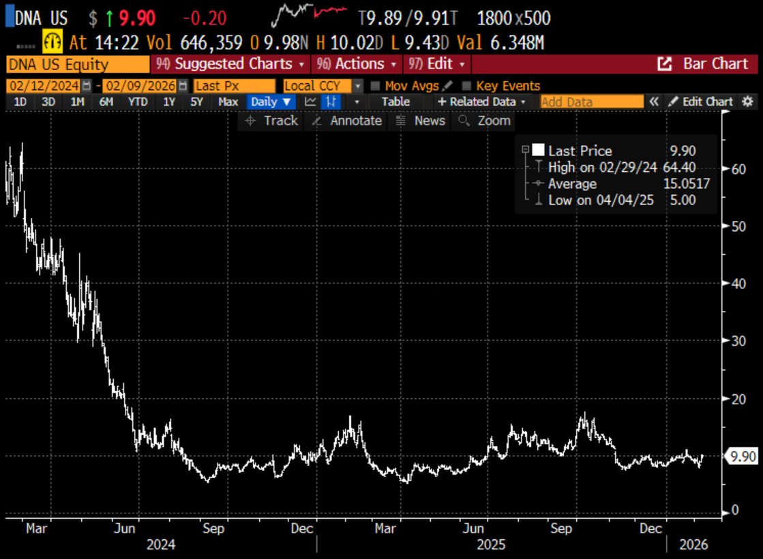Click the bid/ask 9.89/9.91 quote
The height and width of the screenshot is (559, 763).
[408, 18]
